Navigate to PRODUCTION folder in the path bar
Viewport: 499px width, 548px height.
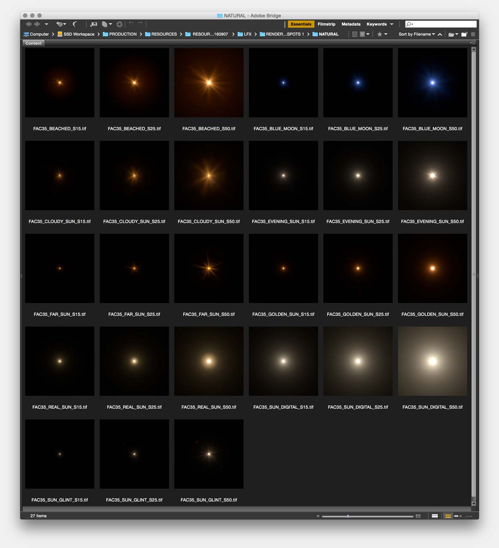coord(120,34)
